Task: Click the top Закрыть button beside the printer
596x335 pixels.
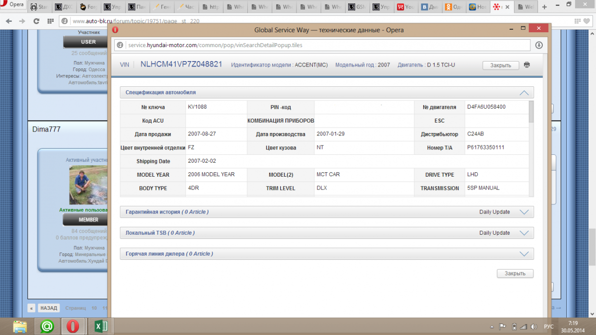Action: click(501, 65)
